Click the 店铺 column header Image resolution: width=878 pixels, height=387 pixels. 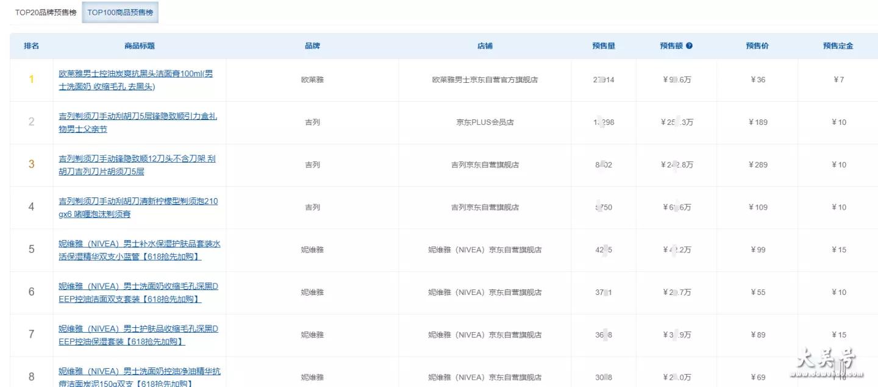click(485, 46)
